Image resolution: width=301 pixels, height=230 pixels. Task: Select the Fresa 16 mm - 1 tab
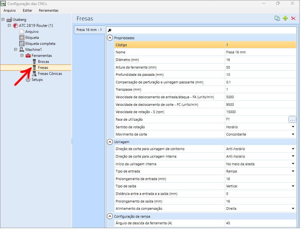point(89,30)
